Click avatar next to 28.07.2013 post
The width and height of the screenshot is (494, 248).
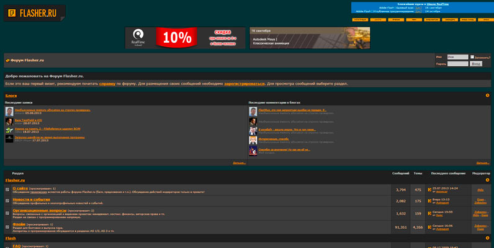click(9, 122)
